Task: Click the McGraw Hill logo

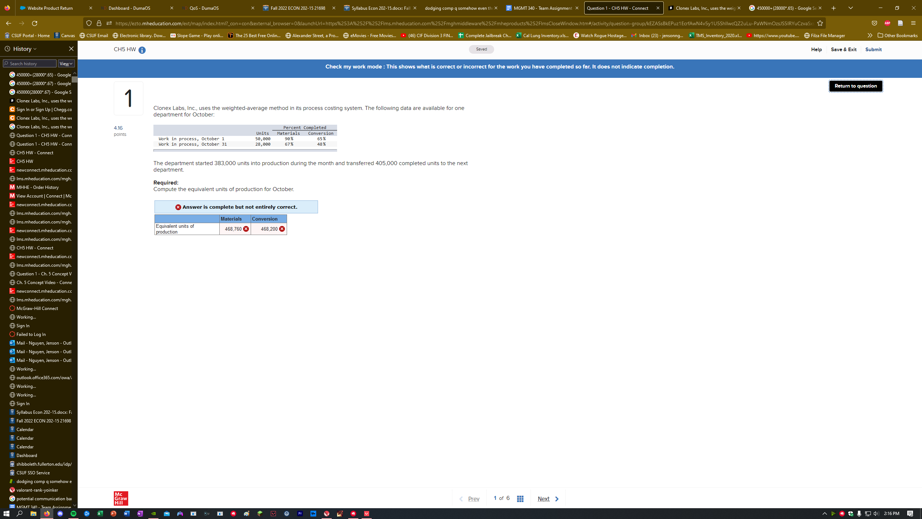Action: coord(121,498)
